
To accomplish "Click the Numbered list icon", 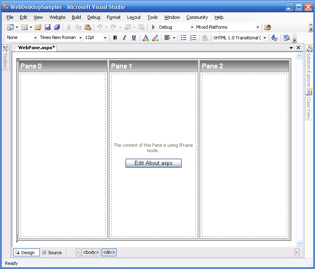I will pyautogui.click(x=193, y=38).
